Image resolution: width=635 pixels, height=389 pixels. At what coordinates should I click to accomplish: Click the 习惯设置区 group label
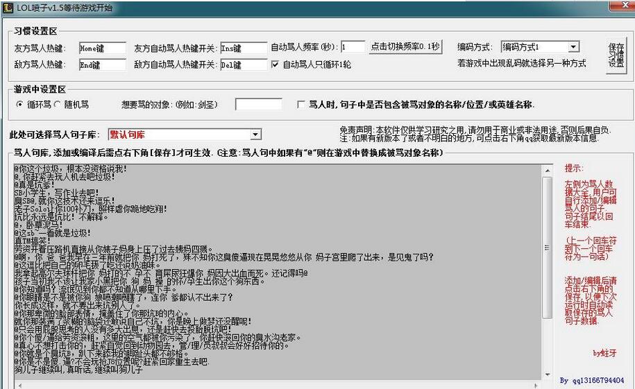[x=35, y=31]
